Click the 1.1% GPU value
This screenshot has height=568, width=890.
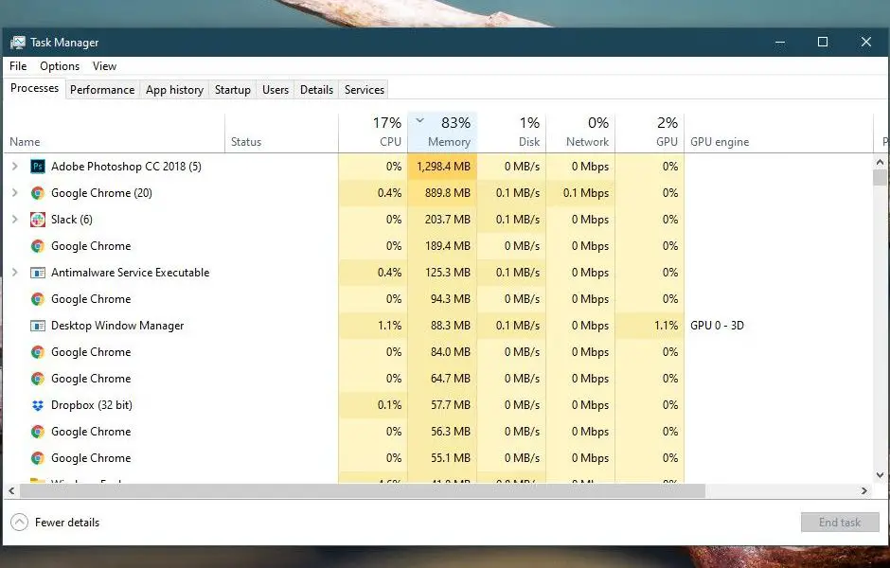666,326
